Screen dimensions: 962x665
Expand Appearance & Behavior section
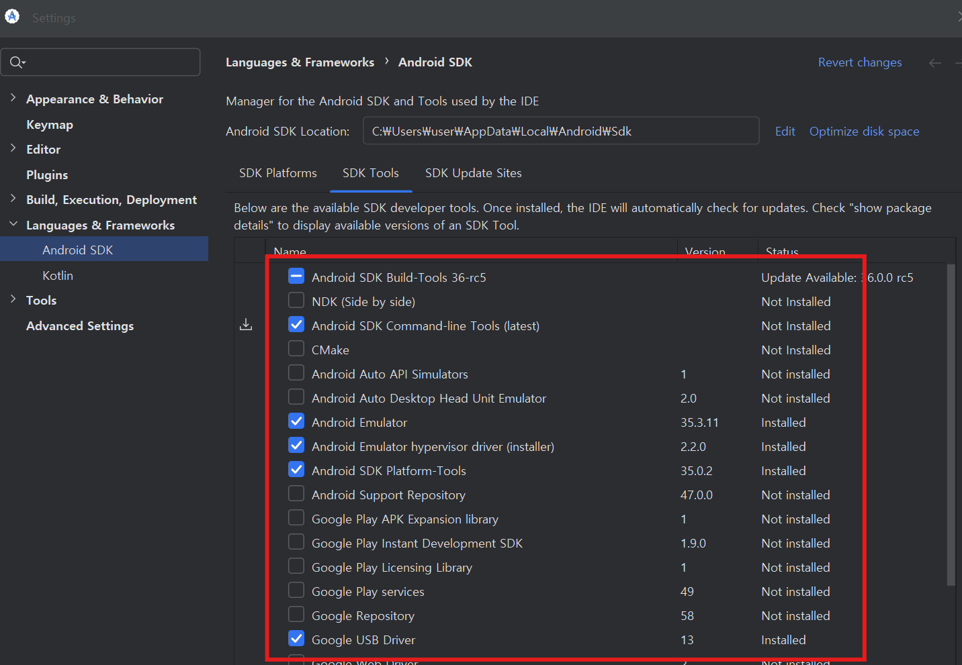click(x=13, y=98)
